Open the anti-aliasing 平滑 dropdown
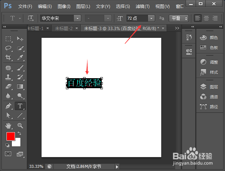 pos(179,18)
